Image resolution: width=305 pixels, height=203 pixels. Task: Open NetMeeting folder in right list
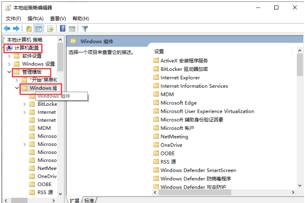(174, 136)
